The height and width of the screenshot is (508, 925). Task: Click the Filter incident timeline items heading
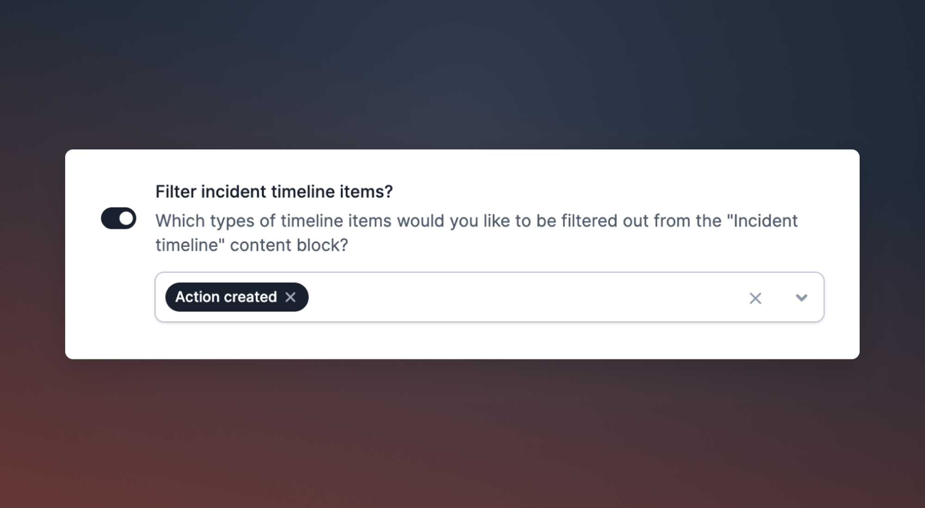[x=274, y=191]
